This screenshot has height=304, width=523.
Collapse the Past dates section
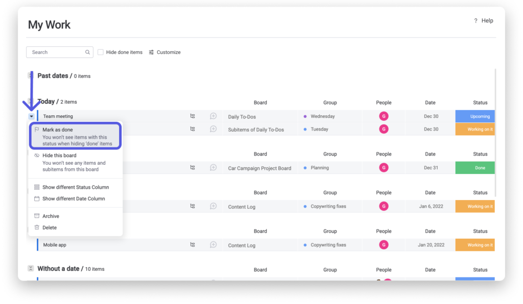[x=31, y=75]
